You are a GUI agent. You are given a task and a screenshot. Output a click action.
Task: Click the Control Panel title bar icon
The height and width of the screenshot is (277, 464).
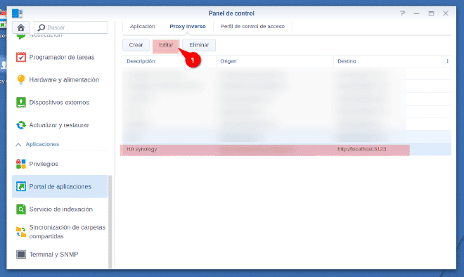17,13
